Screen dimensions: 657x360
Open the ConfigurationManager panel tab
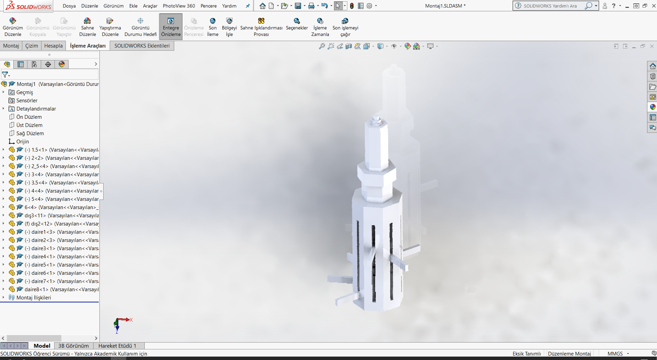click(x=34, y=64)
